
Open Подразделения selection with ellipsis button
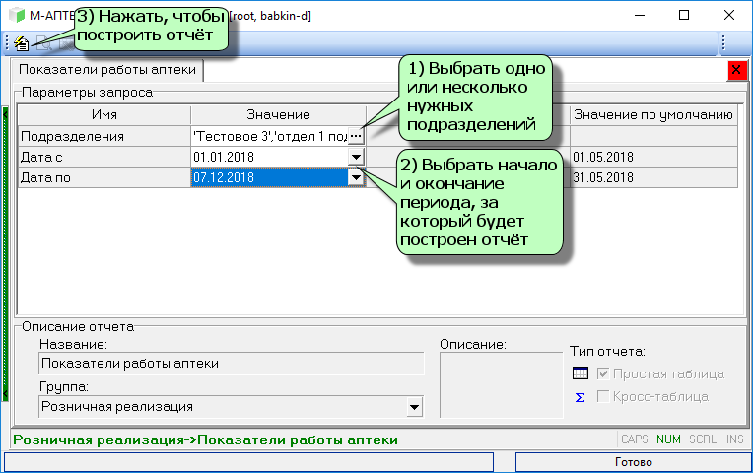[x=356, y=136]
